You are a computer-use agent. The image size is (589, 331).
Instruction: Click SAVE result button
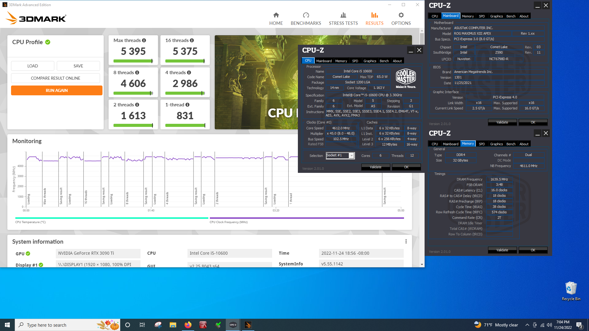[78, 66]
